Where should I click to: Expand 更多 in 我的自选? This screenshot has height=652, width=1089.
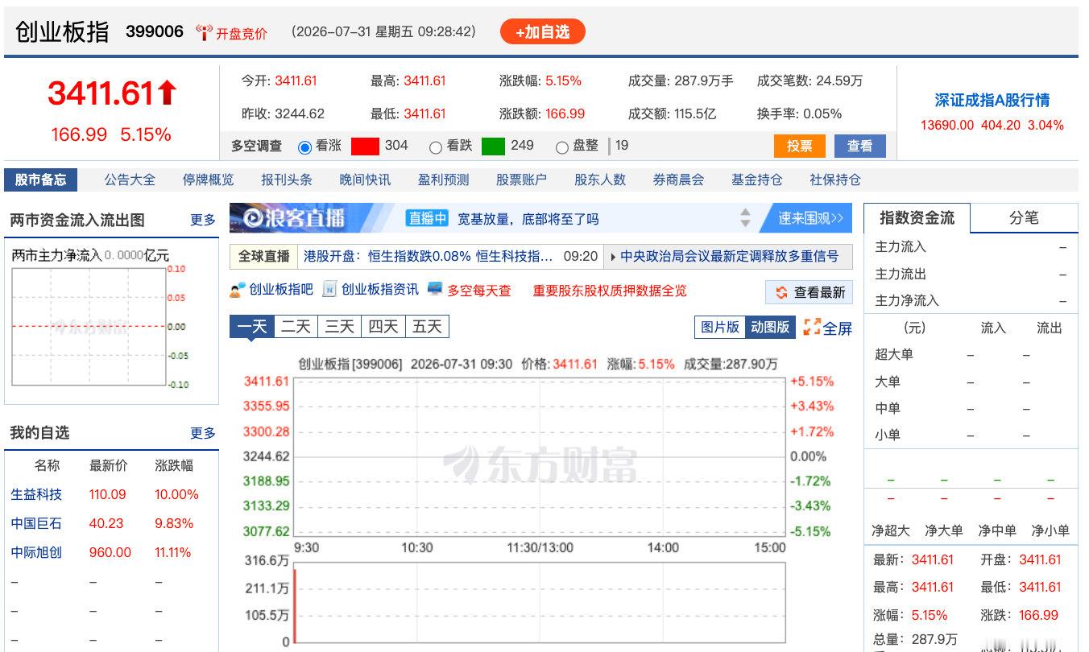[x=203, y=433]
